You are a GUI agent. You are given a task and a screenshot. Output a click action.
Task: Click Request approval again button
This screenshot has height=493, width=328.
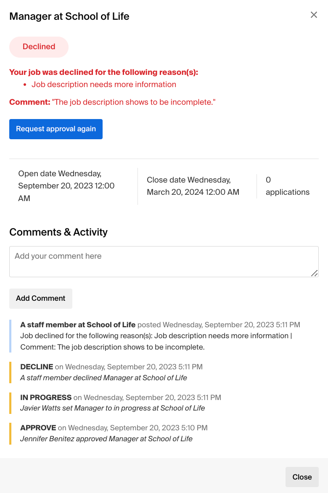[x=56, y=129]
